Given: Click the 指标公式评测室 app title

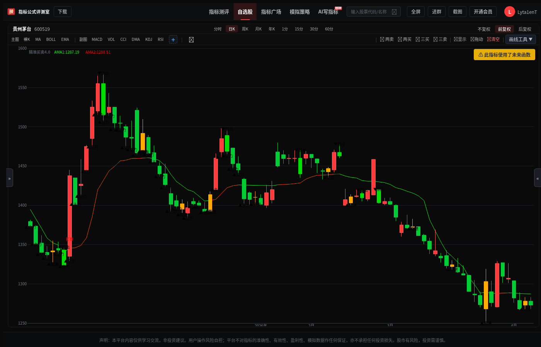Looking at the screenshot, I should (x=34, y=12).
